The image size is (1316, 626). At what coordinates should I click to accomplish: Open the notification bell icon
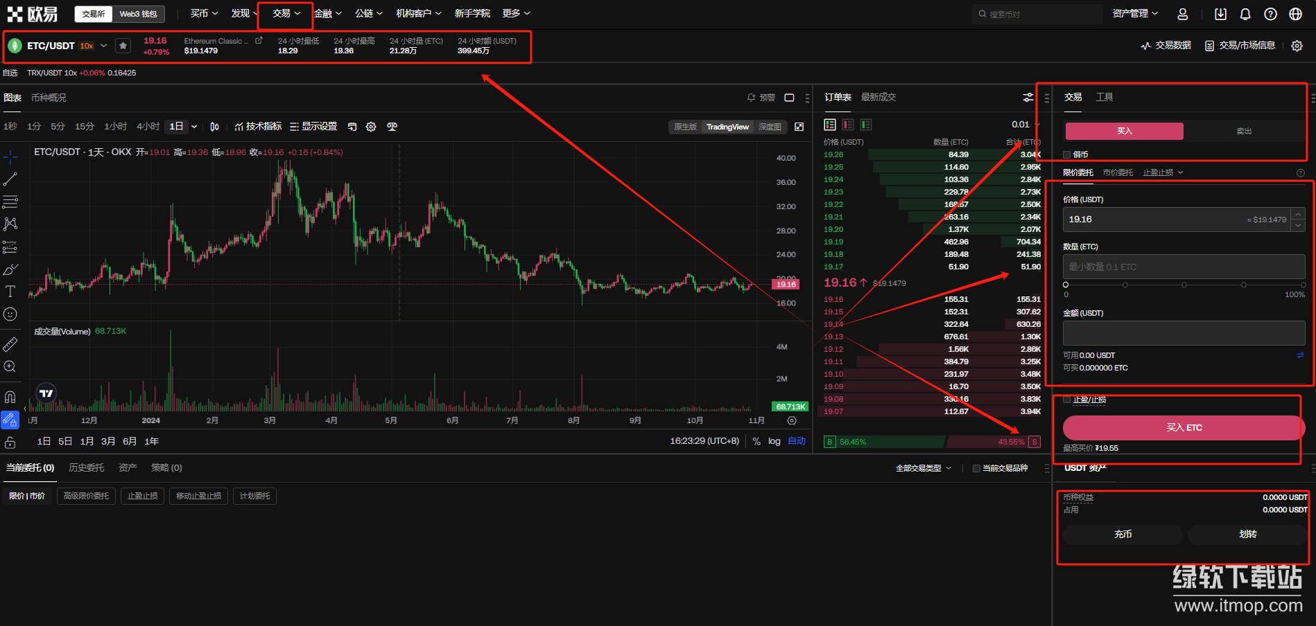click(x=1245, y=14)
